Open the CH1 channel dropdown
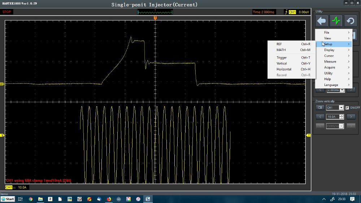 [x=341, y=108]
